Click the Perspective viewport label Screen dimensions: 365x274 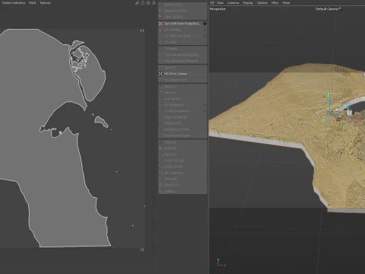click(x=217, y=9)
